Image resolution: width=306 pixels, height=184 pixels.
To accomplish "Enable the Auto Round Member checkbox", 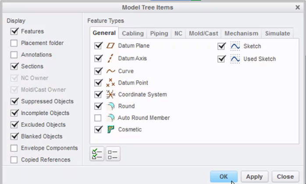I will [x=98, y=118].
